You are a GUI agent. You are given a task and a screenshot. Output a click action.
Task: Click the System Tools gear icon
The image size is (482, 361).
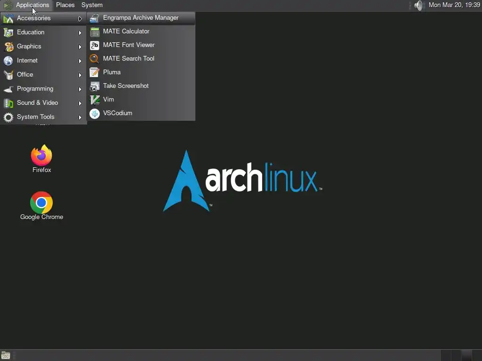pyautogui.click(x=8, y=117)
